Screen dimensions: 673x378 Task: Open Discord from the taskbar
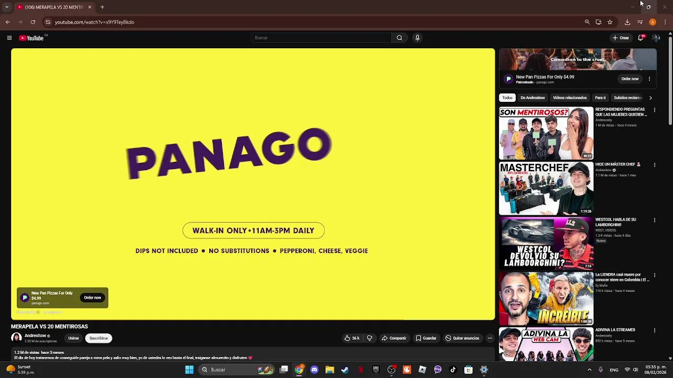314,370
